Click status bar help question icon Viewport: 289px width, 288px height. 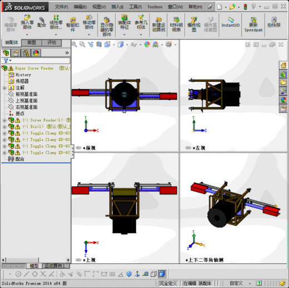[259, 283]
